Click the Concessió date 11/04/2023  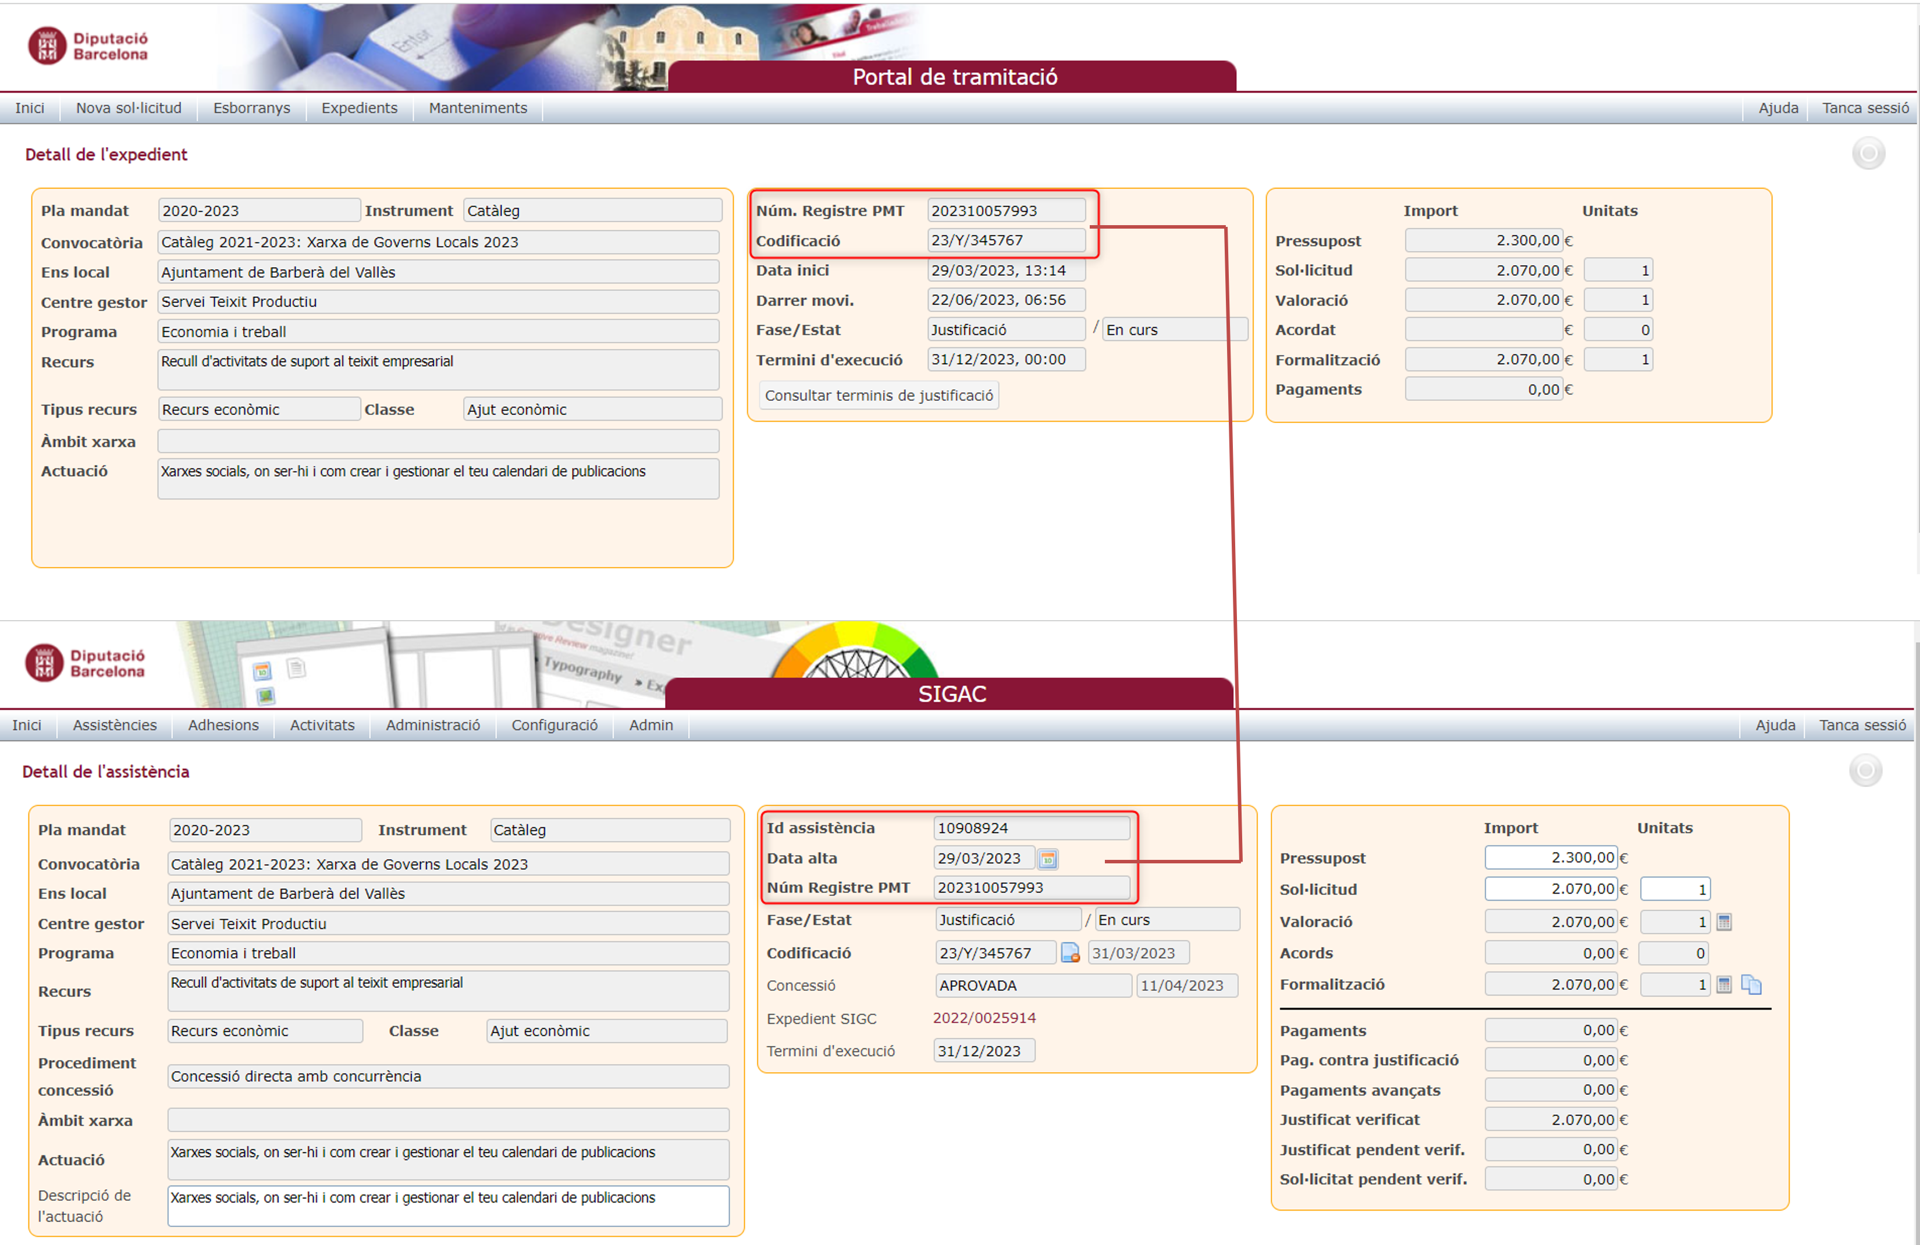[x=1187, y=986]
